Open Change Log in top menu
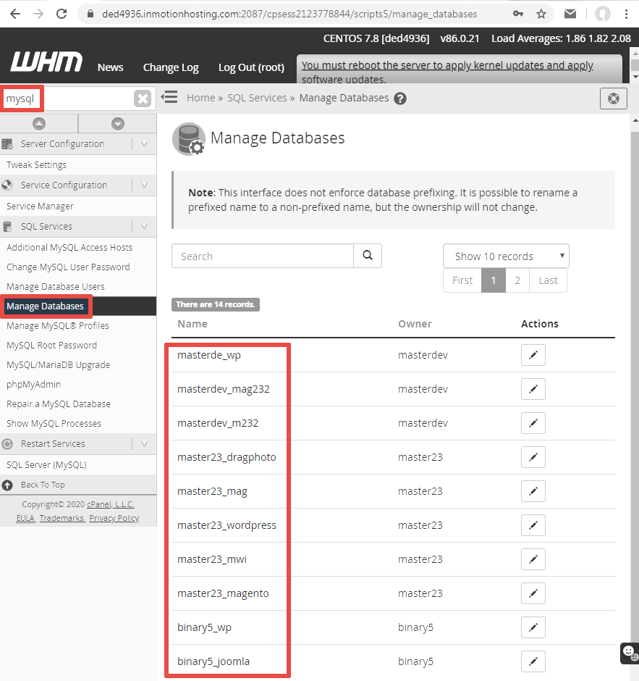 pyautogui.click(x=171, y=67)
